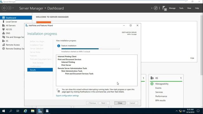Open Manageability in the IIS tile

pyautogui.click(x=162, y=84)
